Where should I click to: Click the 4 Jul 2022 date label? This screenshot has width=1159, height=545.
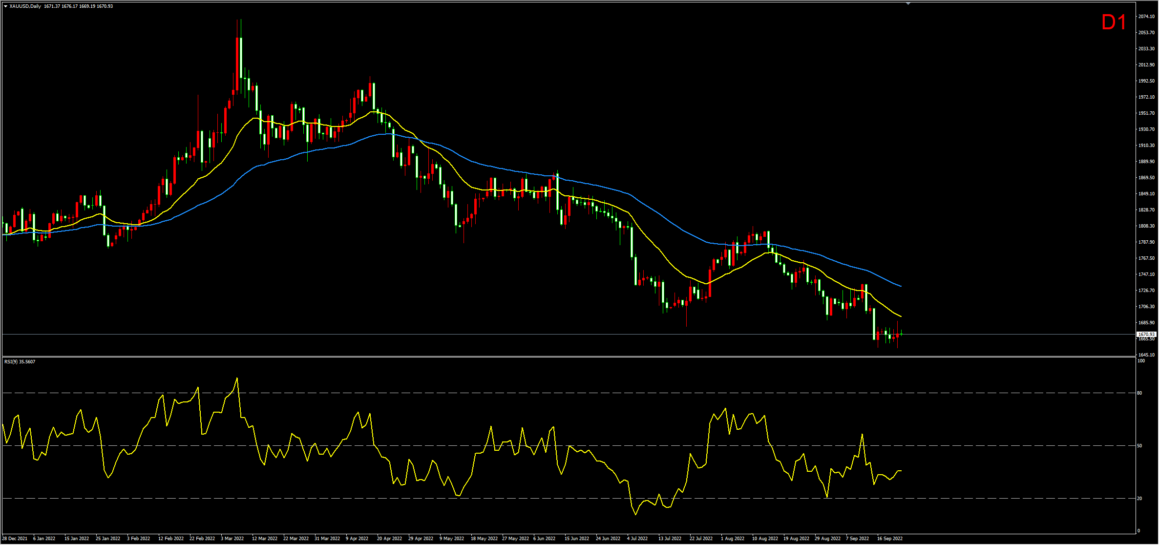(x=637, y=539)
